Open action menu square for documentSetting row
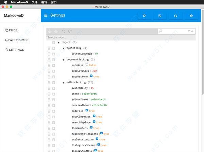The height and width of the screenshot is (152, 204). [x=54, y=60]
